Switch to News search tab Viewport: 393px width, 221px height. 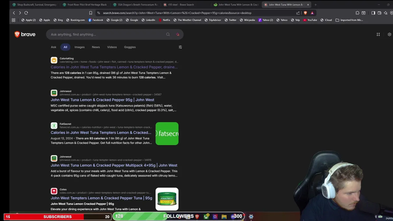click(96, 47)
